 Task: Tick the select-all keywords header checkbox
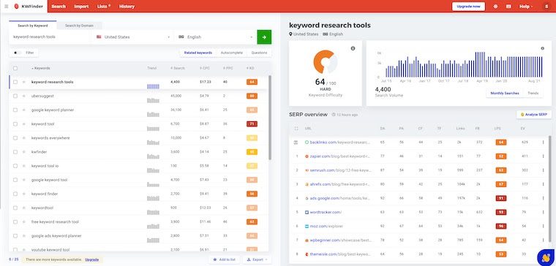coord(15,68)
